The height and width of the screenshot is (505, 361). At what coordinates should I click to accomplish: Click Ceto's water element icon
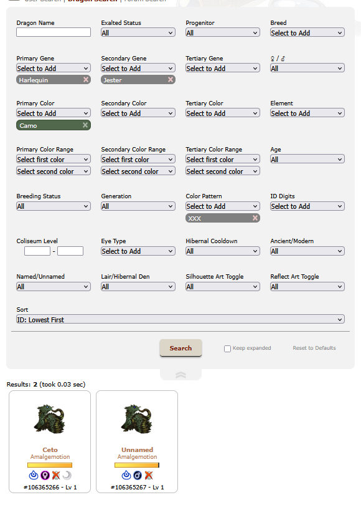click(x=34, y=475)
